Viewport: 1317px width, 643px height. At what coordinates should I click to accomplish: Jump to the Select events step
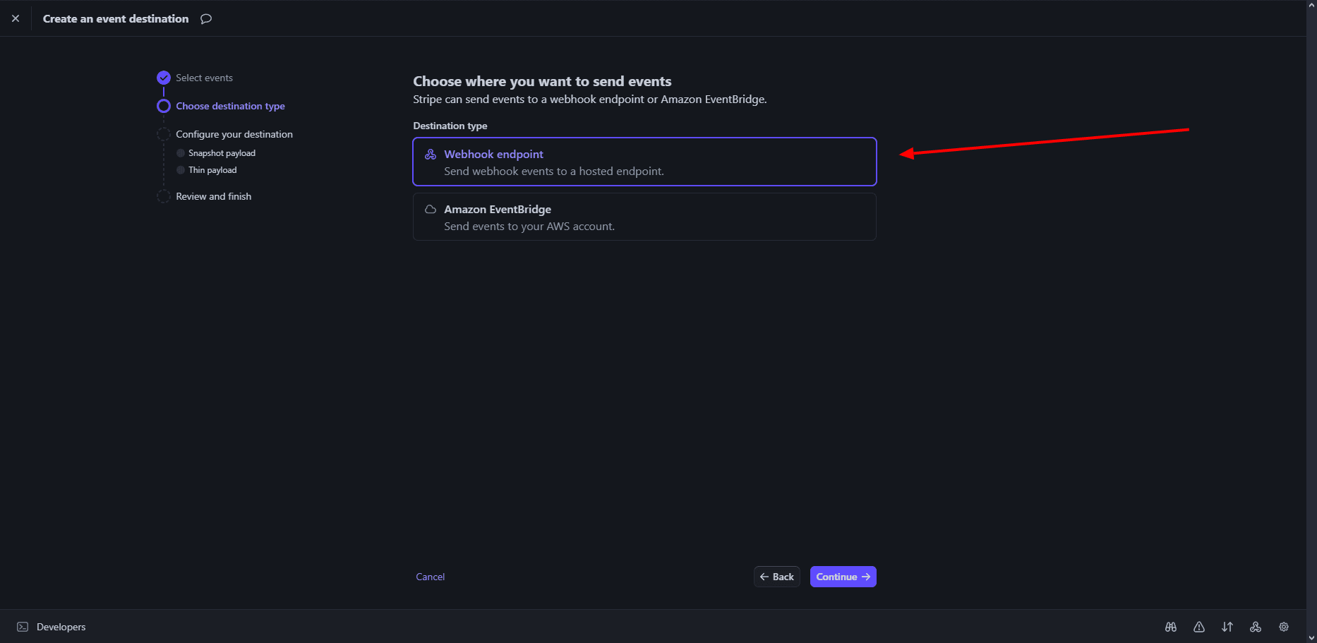(164, 78)
